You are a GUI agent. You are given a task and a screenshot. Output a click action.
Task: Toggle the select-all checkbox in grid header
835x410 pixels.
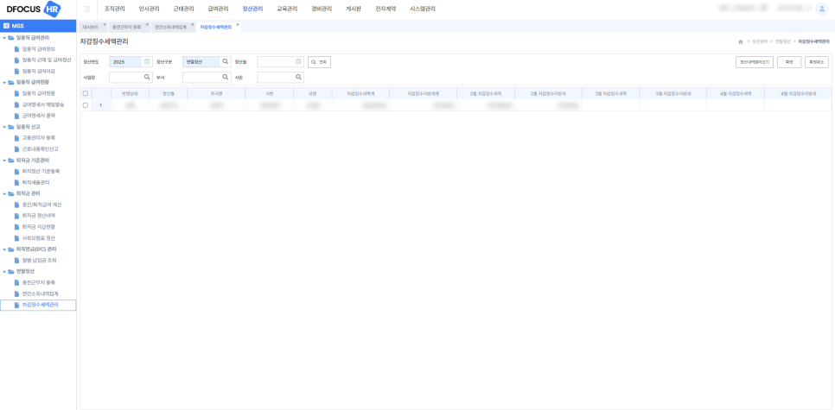coord(86,93)
